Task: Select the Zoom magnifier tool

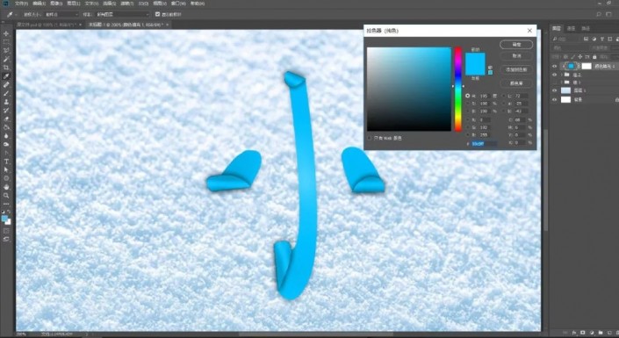Action: pyautogui.click(x=6, y=196)
